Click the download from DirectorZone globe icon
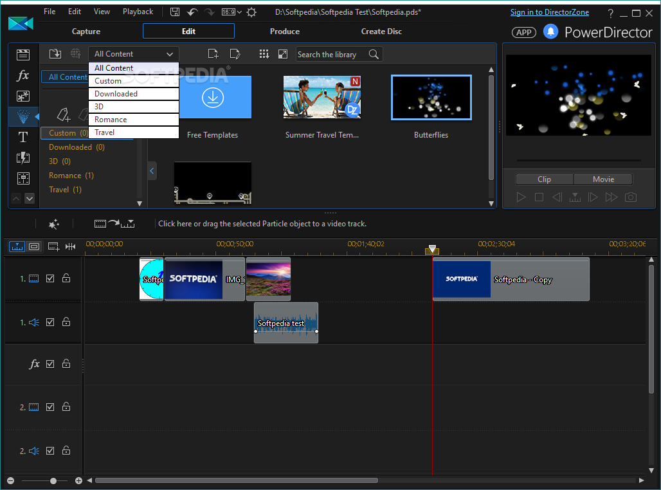Screen dimensions: 661x490 (76, 54)
